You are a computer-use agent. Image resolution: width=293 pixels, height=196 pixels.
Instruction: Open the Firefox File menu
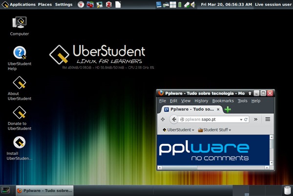click(x=163, y=101)
